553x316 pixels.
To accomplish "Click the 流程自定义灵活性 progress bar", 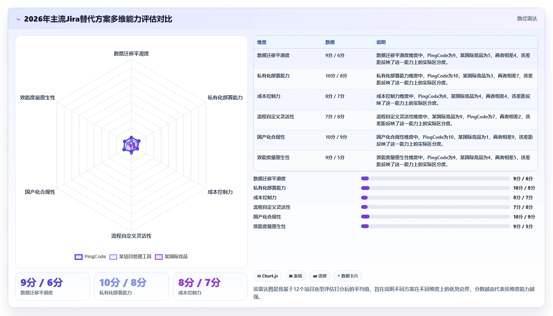I will pyautogui.click(x=435, y=207).
